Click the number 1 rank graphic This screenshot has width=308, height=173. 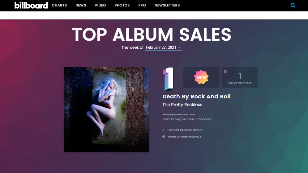click(168, 79)
